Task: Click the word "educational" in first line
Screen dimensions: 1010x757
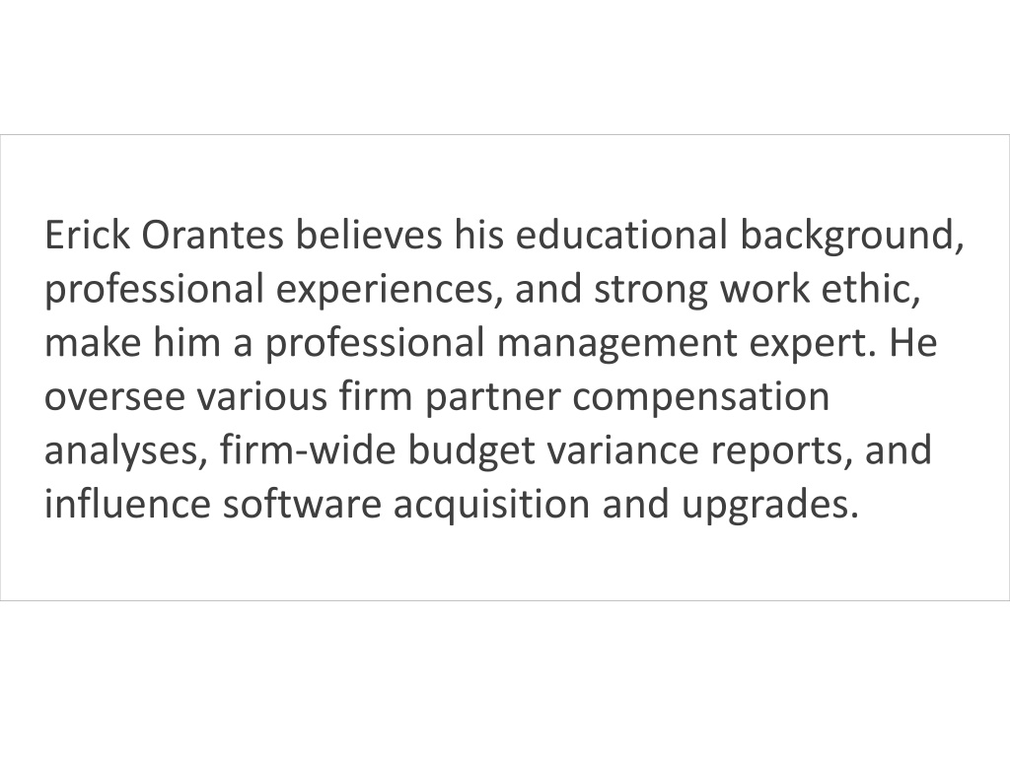Action: point(621,235)
